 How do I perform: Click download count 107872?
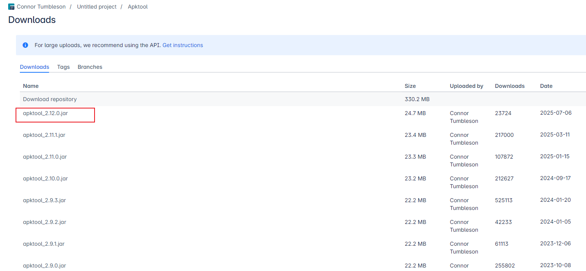click(x=504, y=157)
